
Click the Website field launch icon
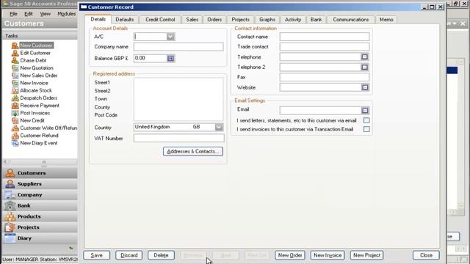(365, 87)
